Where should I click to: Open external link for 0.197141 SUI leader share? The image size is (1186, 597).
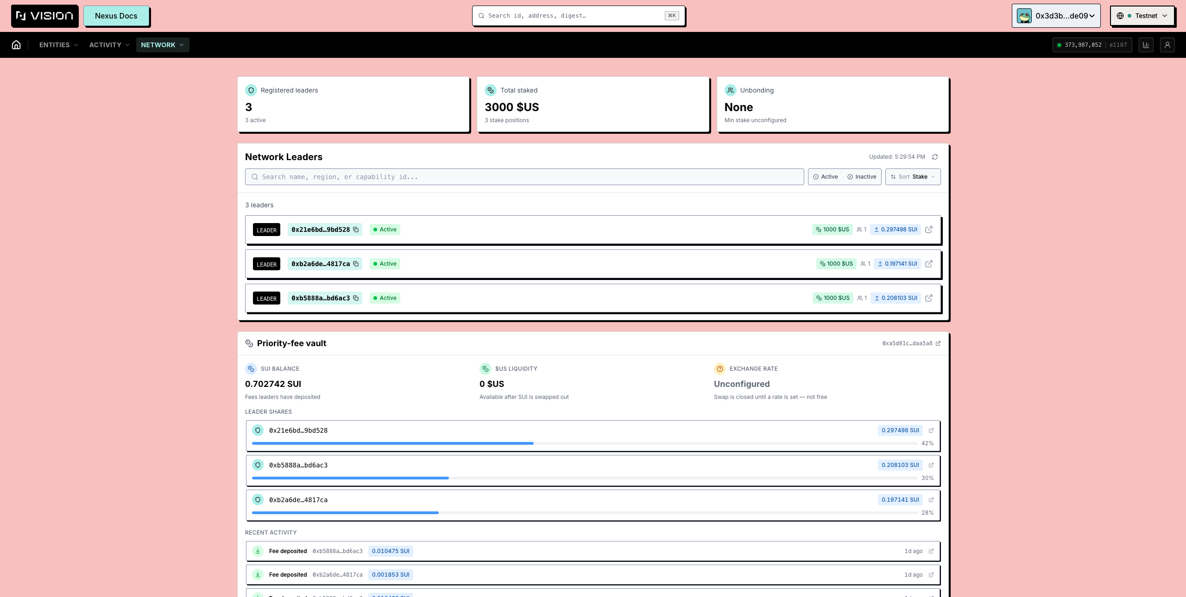pos(931,500)
